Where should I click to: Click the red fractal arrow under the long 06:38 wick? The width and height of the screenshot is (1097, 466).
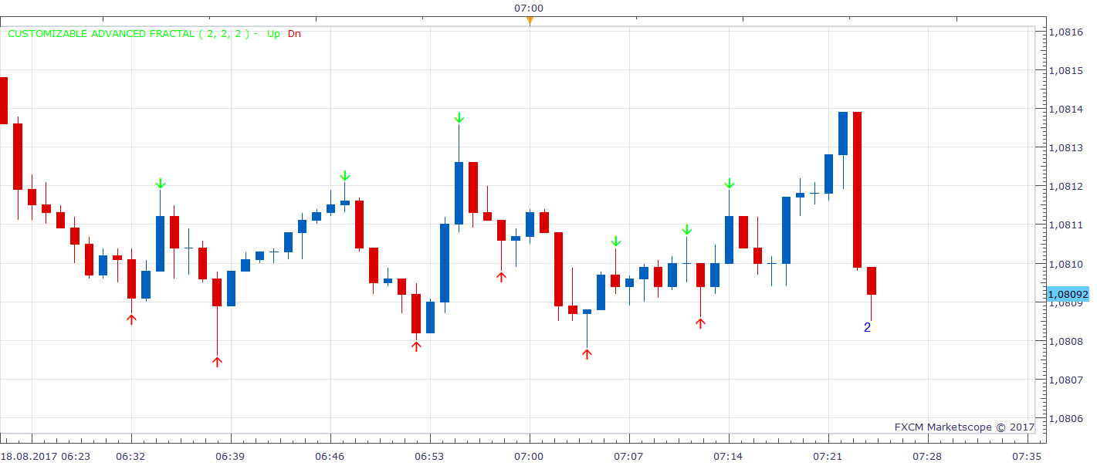pos(217,361)
